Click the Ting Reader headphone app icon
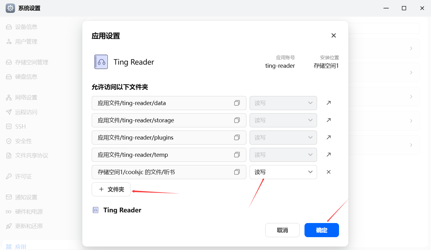 click(x=101, y=62)
